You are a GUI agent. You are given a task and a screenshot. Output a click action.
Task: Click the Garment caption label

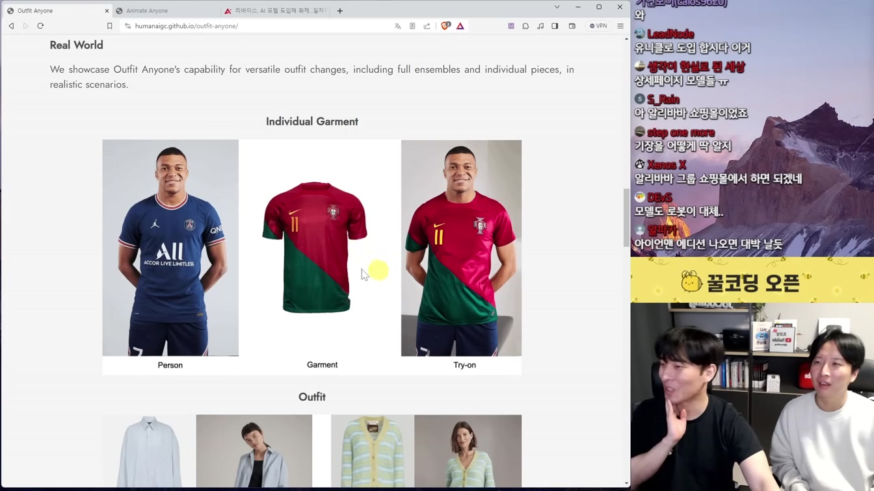coord(322,364)
